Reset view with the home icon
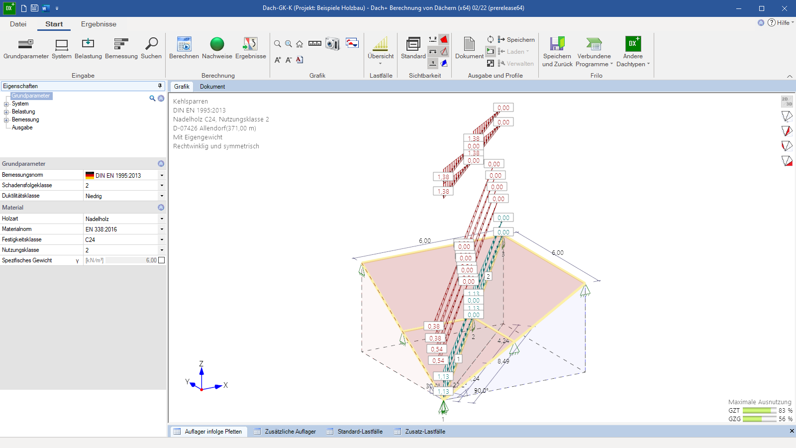 pos(299,44)
